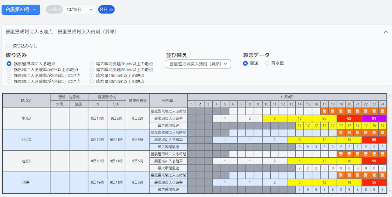The image size is (392, 197).
Task: Select 風速 display data radio button
Action: [x=245, y=63]
